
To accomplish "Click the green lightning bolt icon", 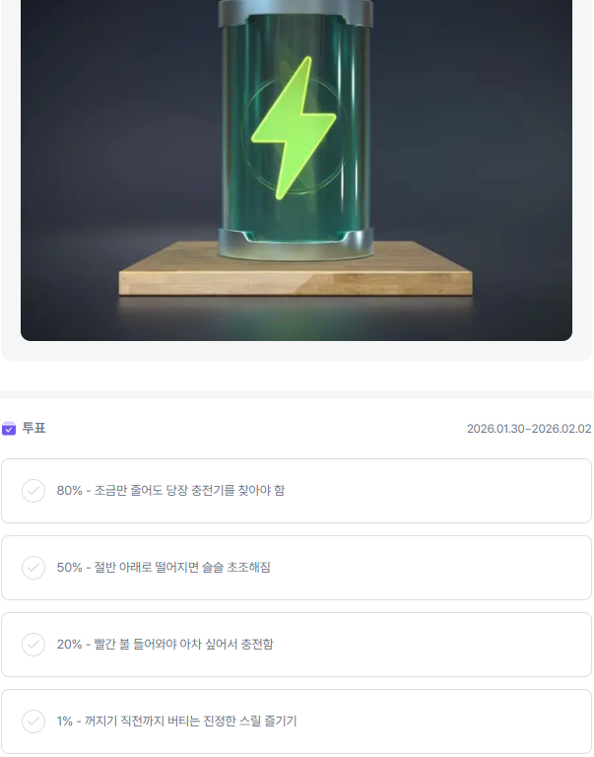I will click(x=295, y=128).
